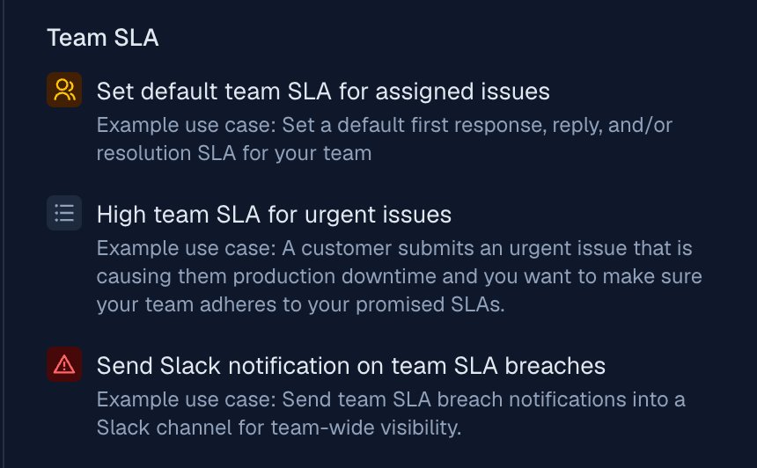Click the 'Team SLA' section heading
This screenshot has width=757, height=468.
pos(102,38)
